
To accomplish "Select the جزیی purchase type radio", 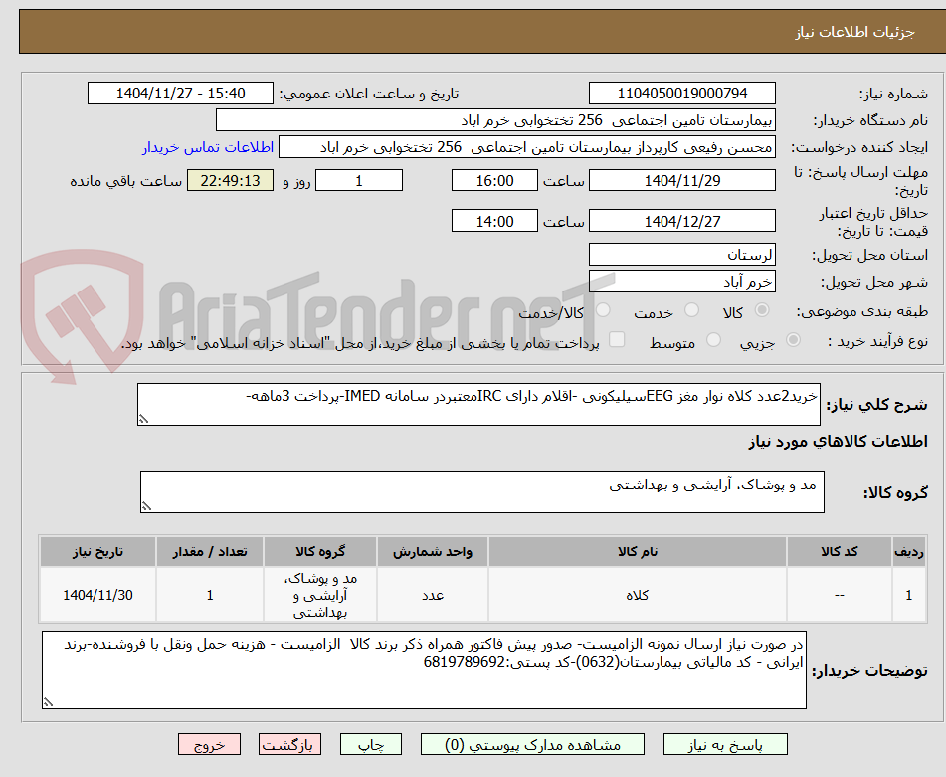I will click(x=794, y=340).
